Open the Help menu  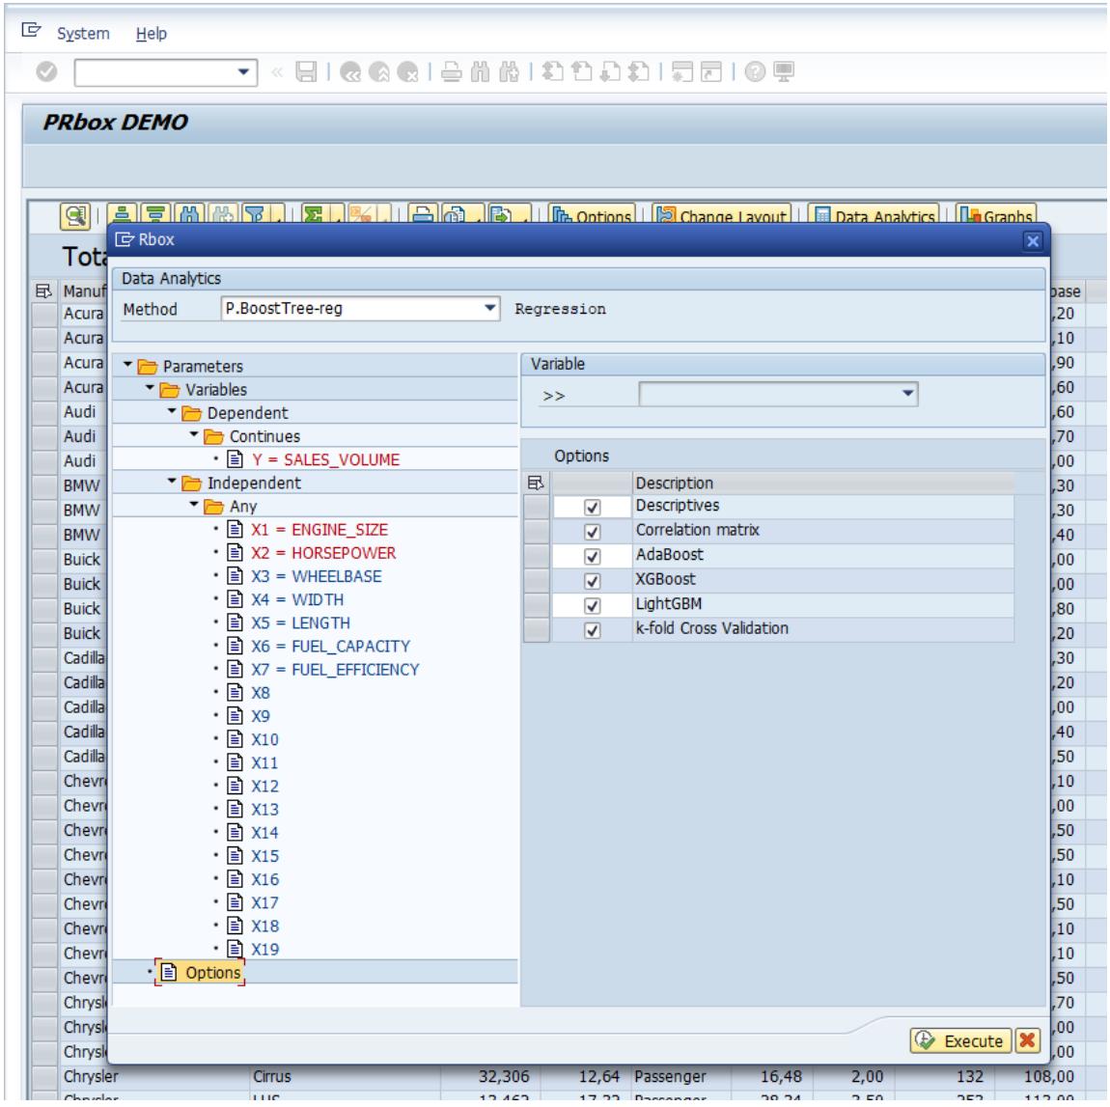point(152,34)
